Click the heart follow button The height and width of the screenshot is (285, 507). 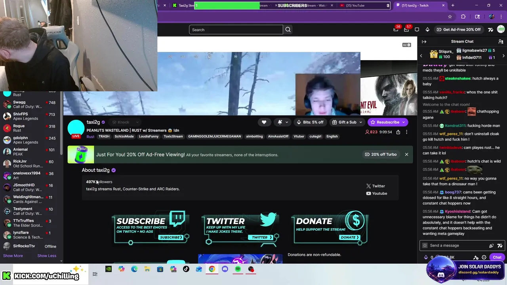[264, 122]
